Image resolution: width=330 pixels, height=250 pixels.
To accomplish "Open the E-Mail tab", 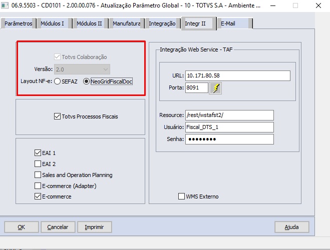I will click(235, 23).
